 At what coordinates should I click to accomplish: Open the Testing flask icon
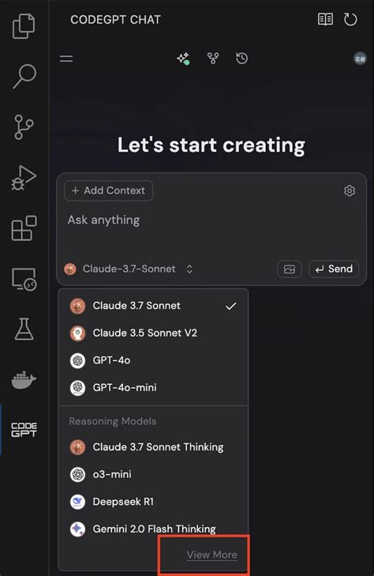point(24,329)
